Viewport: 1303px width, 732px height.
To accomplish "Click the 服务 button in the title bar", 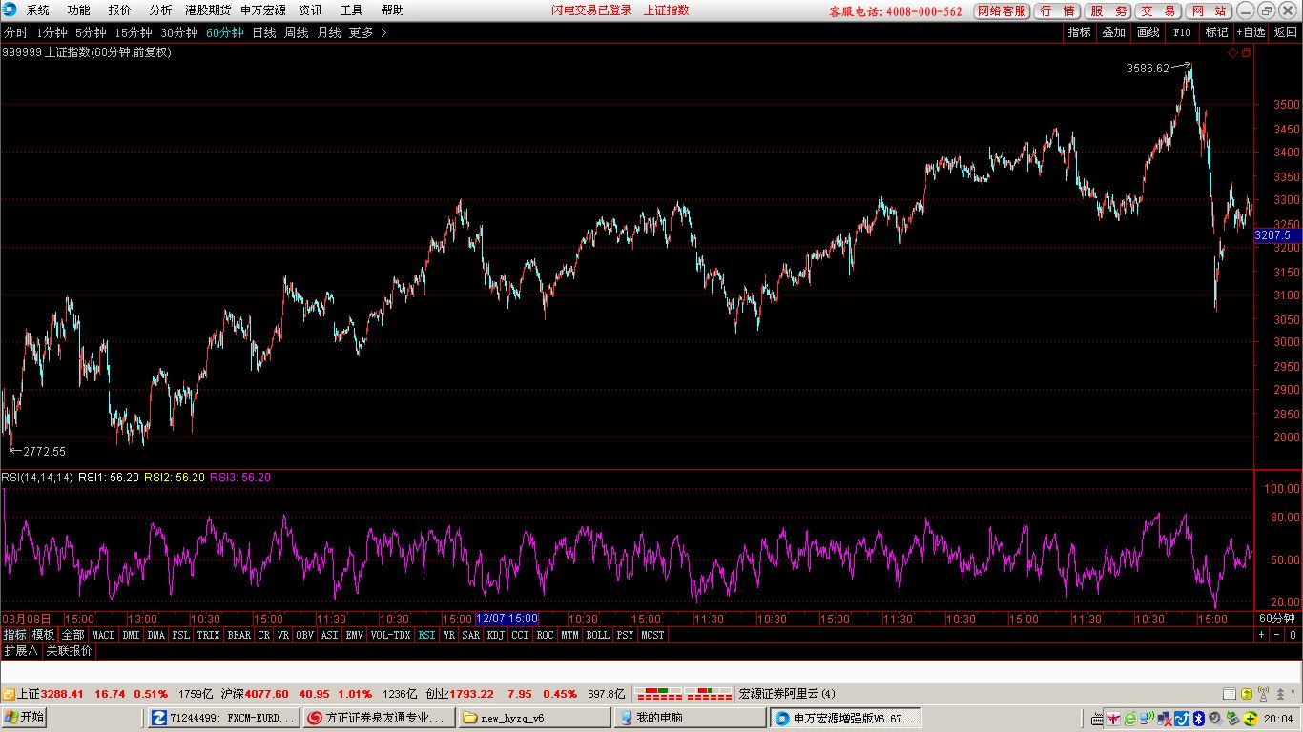I will coord(1108,11).
